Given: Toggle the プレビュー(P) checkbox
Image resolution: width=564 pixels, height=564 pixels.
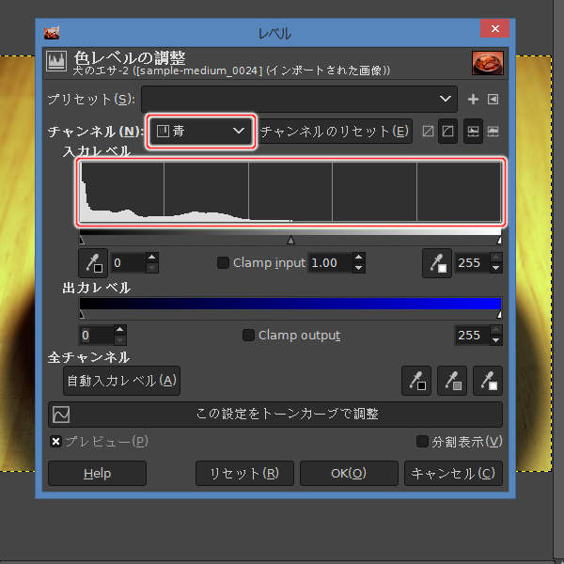Looking at the screenshot, I should coord(55,441).
